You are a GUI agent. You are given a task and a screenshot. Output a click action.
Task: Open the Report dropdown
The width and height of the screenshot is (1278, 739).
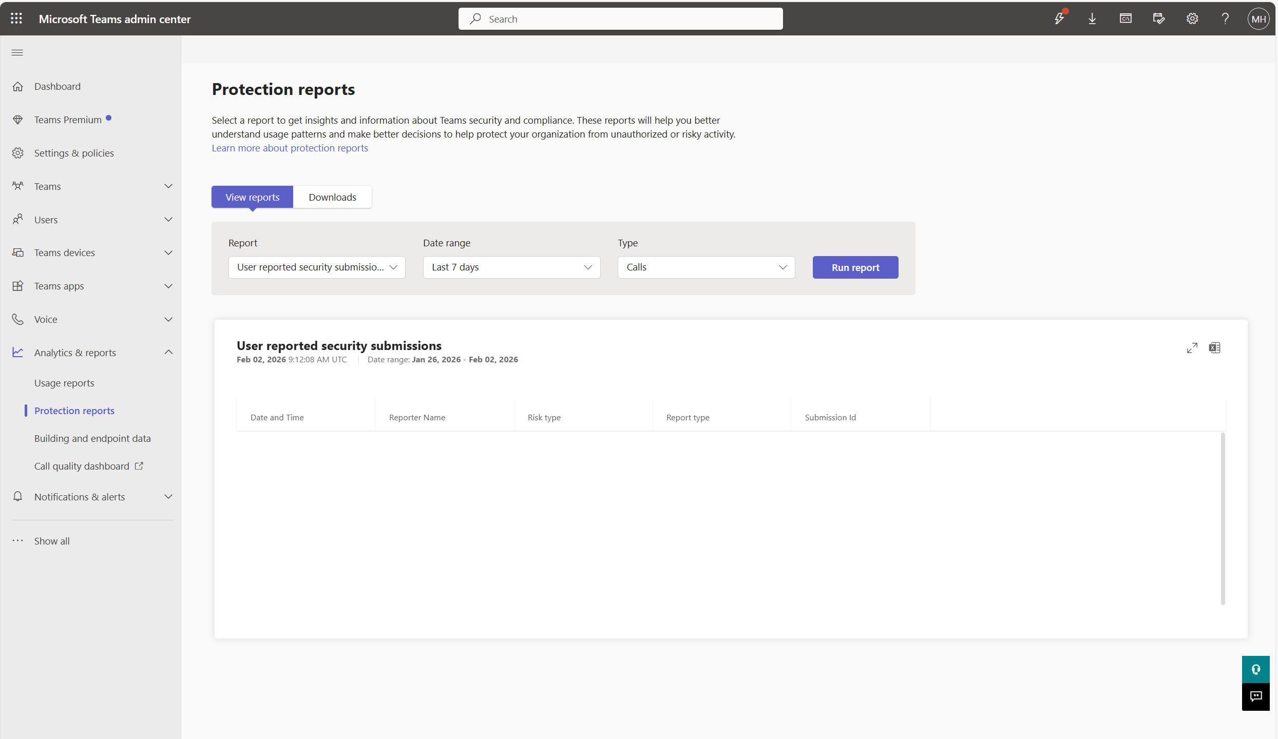coord(317,267)
